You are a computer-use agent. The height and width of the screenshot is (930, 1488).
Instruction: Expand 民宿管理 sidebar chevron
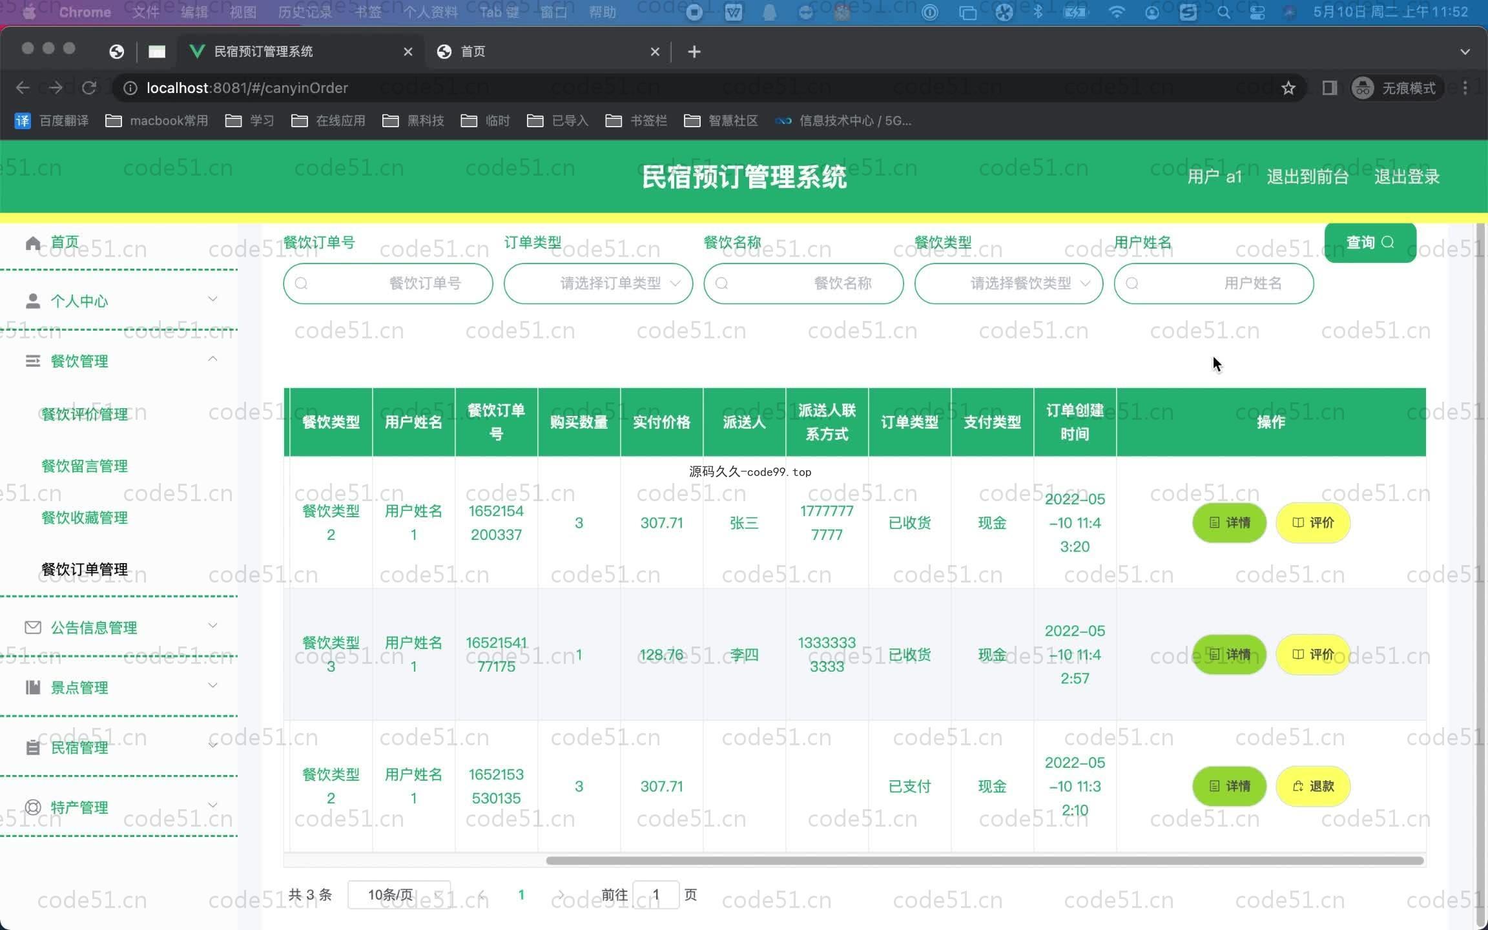coord(212,745)
